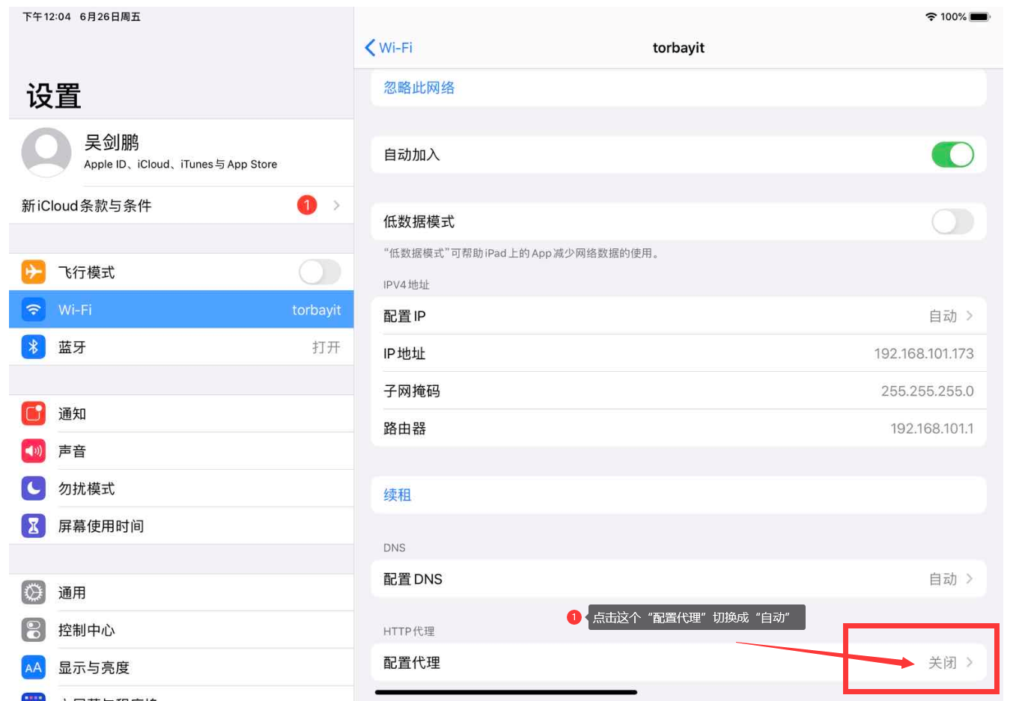Tap the Sounds speaker icon
Screen dimensions: 1019x701
[34, 451]
